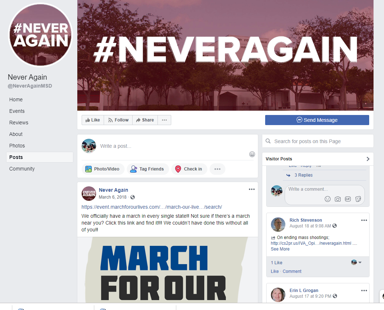Screen dimensions: 384x310
Task: Open options for Rich Stevenson's post
Action: 364,220
